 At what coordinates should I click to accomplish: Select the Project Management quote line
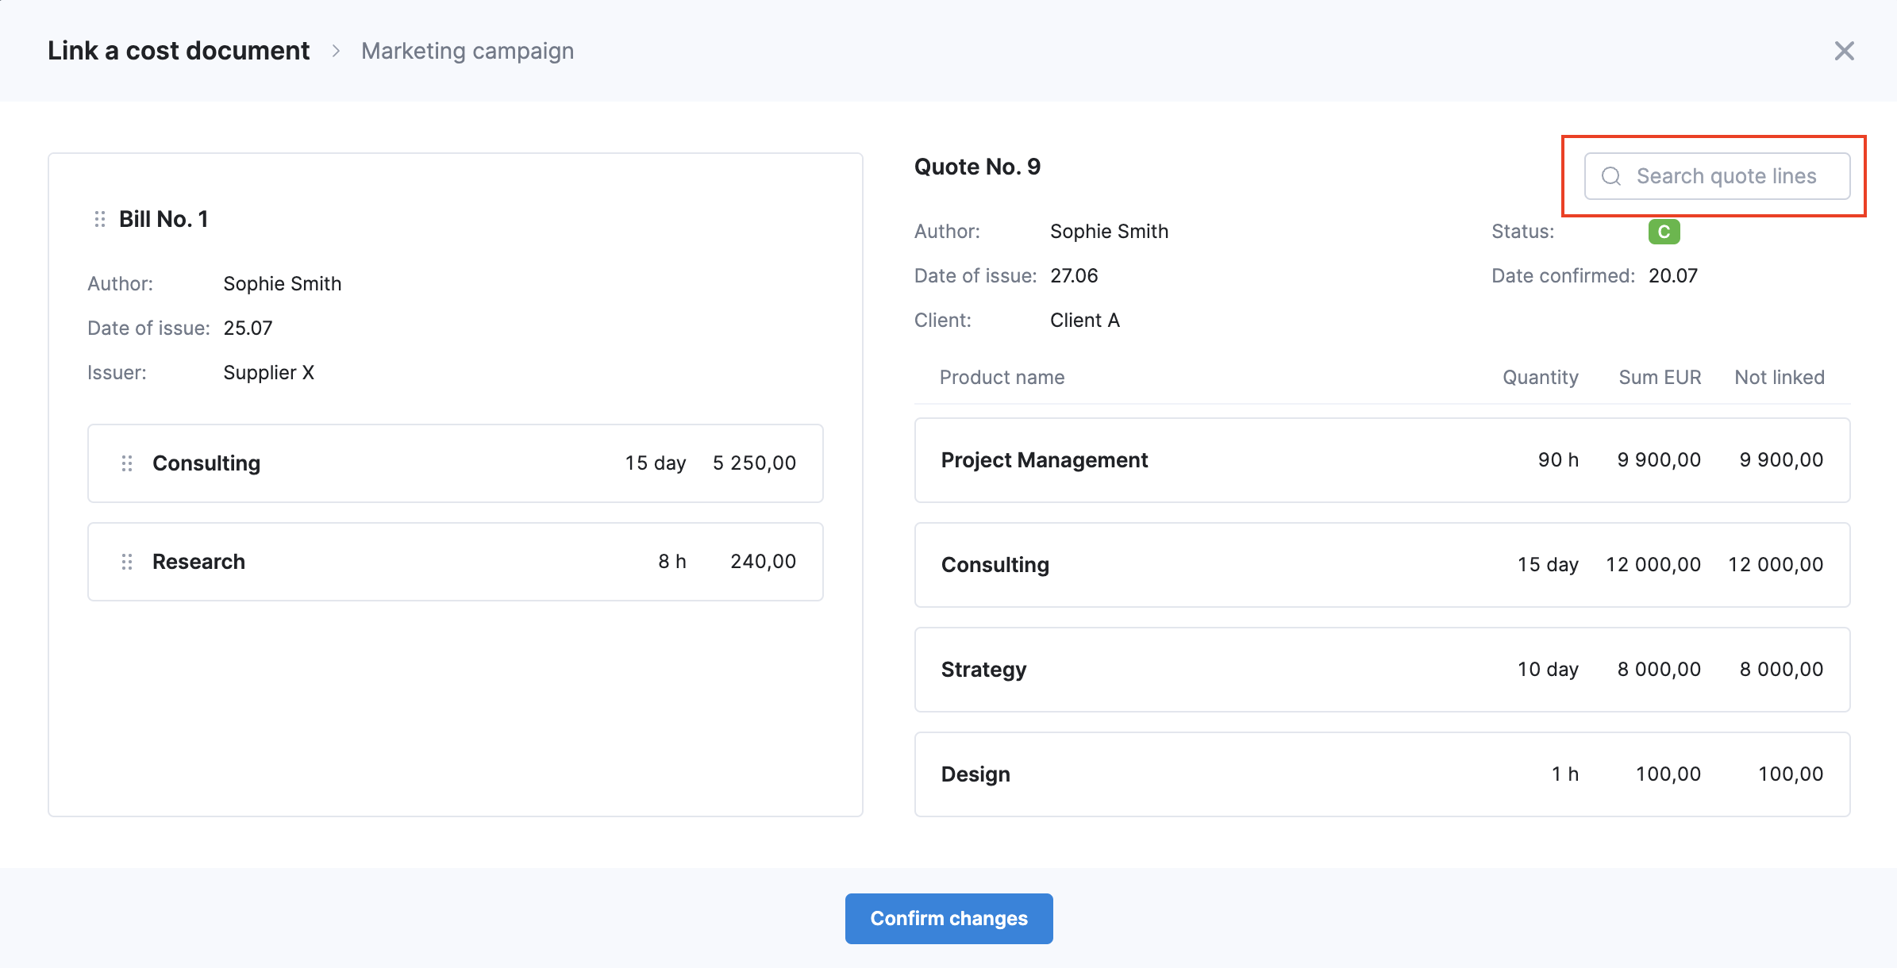[x=1382, y=460]
